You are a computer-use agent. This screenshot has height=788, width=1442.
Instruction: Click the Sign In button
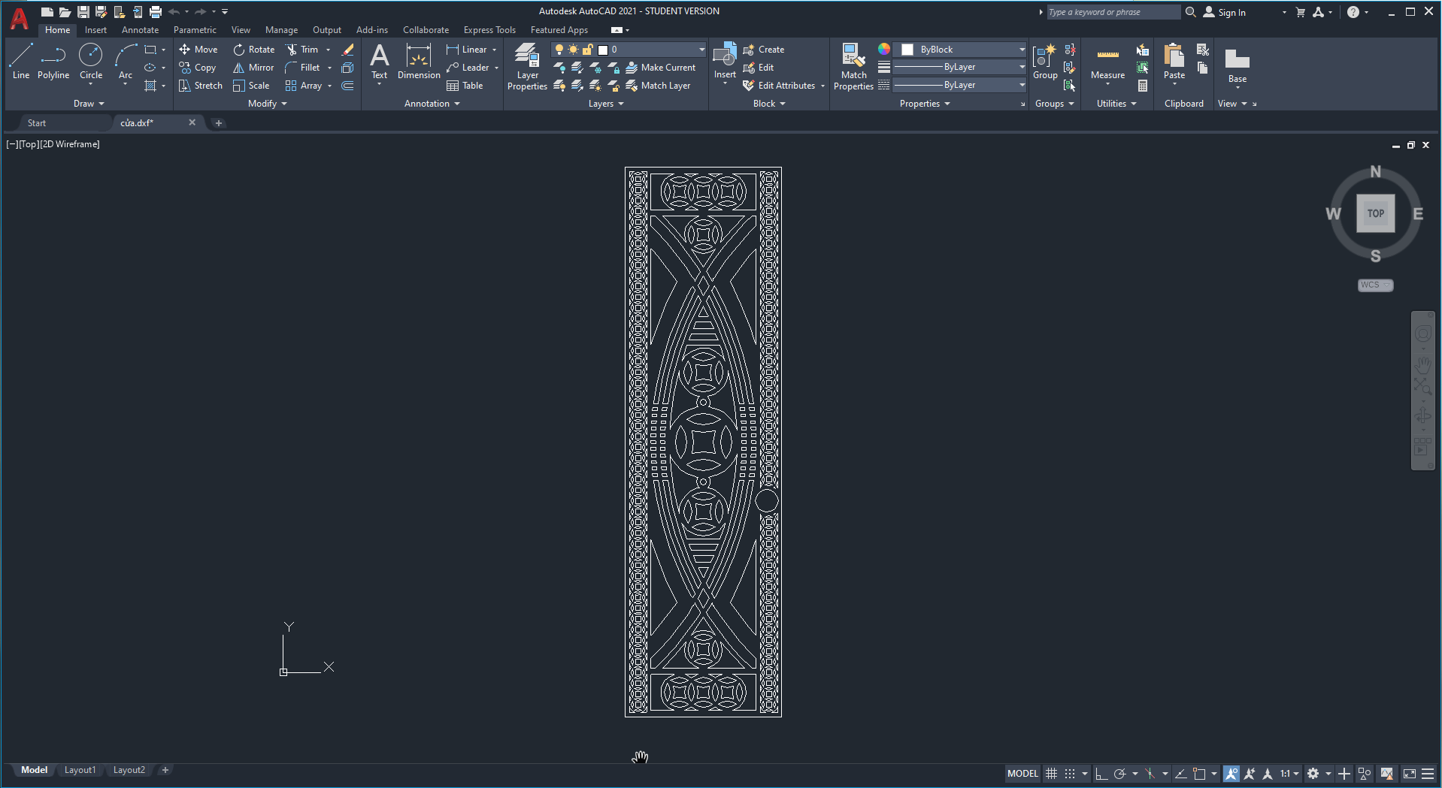[1225, 12]
